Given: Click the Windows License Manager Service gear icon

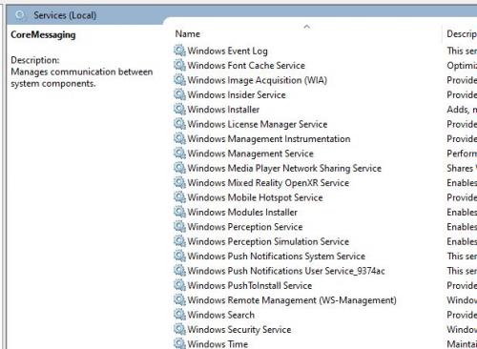Looking at the screenshot, I should tap(179, 124).
